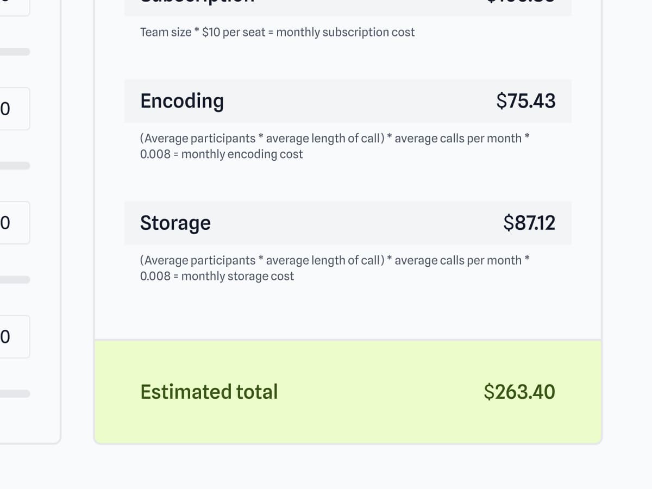Click the cut-off Subscription price amount
This screenshot has height=489, width=652.
[520, 3]
